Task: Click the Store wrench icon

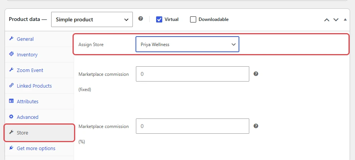Action: 11,132
